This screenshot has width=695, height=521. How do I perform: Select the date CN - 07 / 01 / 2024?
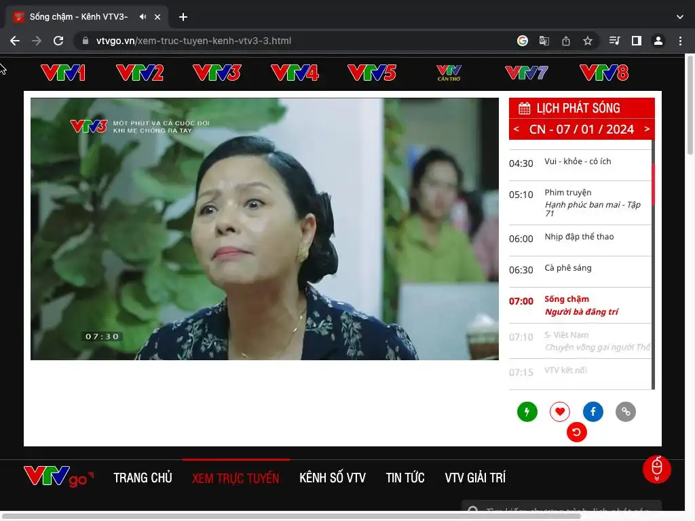582,130
